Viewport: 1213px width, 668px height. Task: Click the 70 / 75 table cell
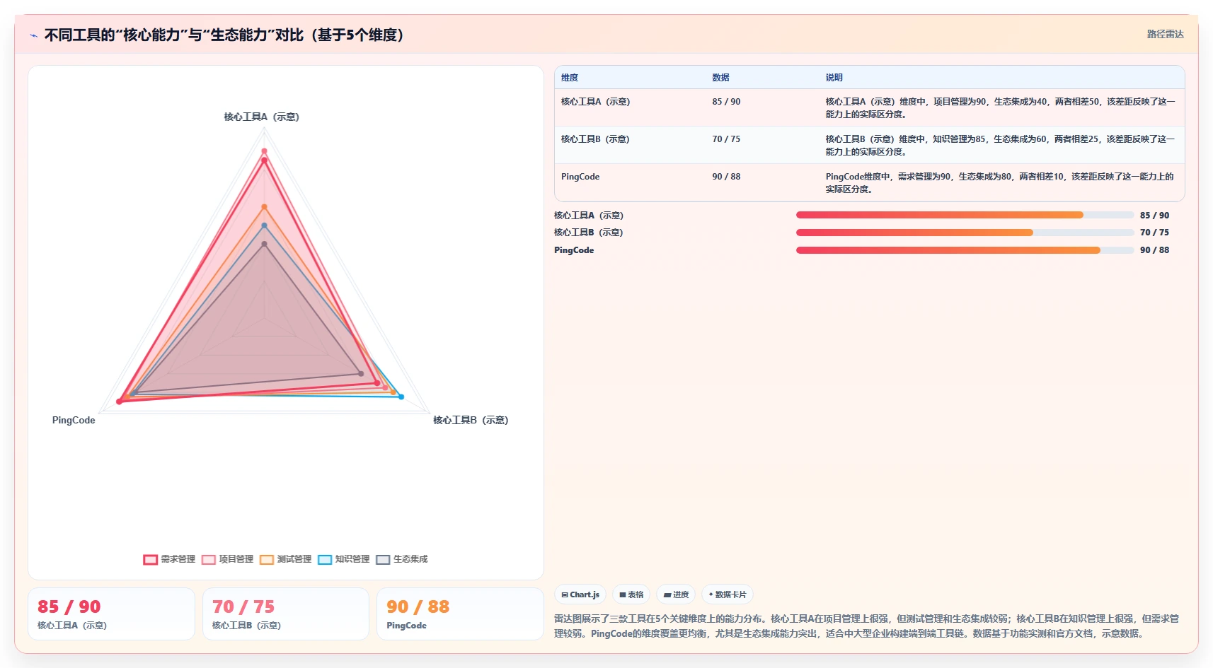[726, 139]
